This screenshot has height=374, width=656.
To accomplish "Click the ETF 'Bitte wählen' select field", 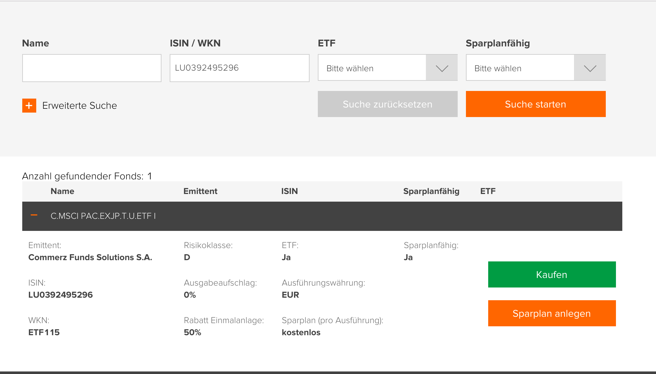I will (x=372, y=68).
